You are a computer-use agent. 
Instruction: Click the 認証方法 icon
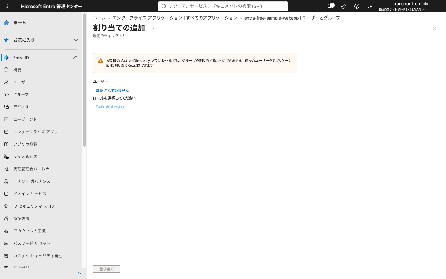click(6, 219)
